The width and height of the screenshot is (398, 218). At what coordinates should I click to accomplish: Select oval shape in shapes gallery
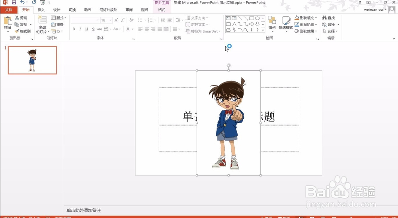tap(258, 18)
